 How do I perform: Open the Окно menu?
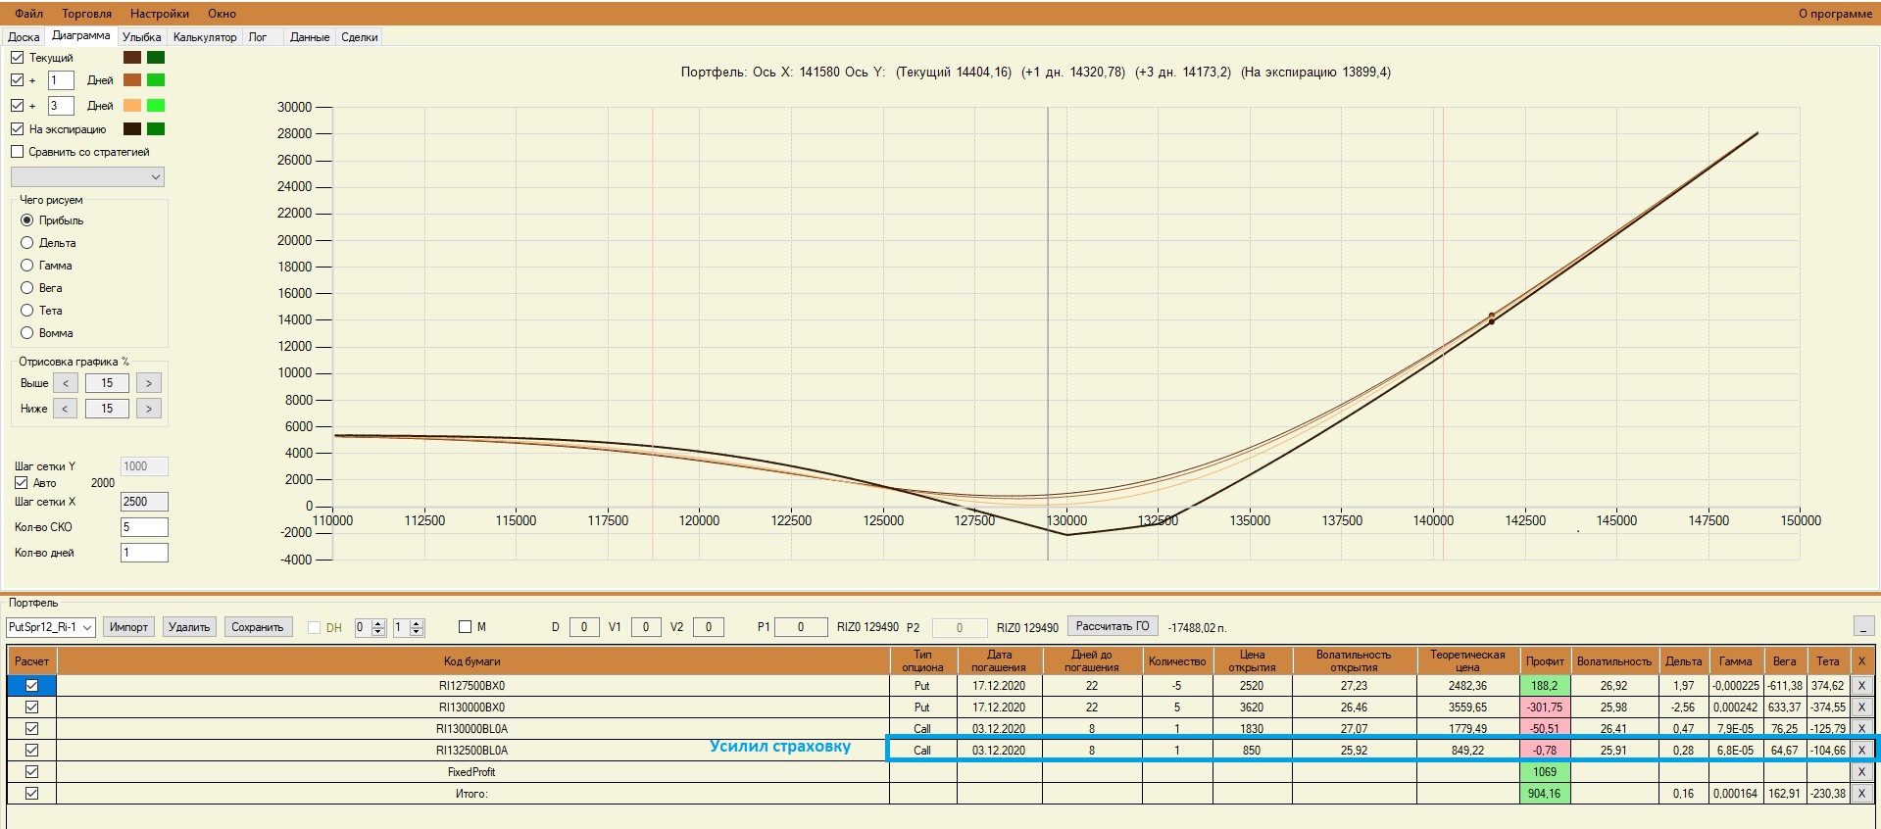[x=222, y=14]
